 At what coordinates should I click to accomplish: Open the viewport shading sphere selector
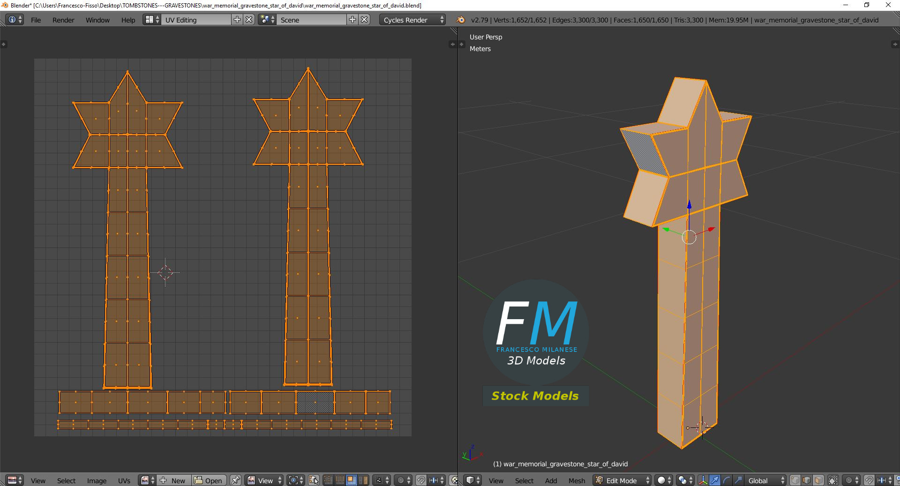(662, 479)
